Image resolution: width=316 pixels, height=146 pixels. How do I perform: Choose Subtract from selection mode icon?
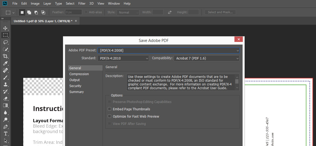[36, 12]
